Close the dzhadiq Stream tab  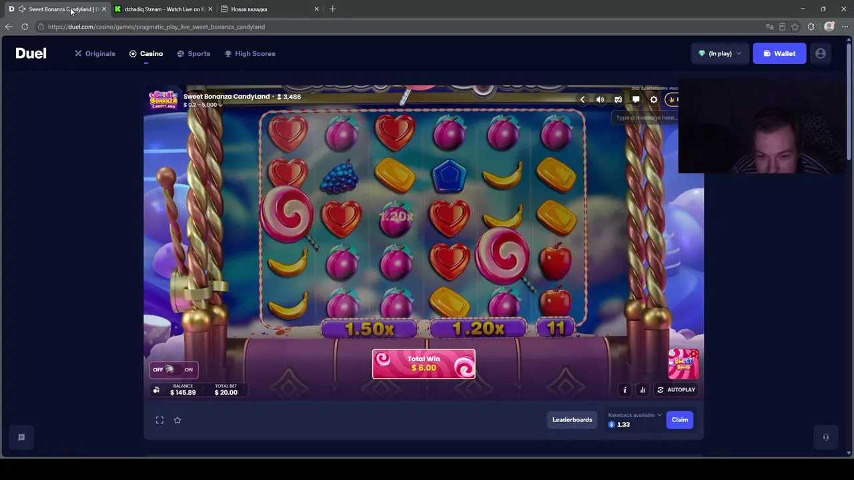pos(210,9)
